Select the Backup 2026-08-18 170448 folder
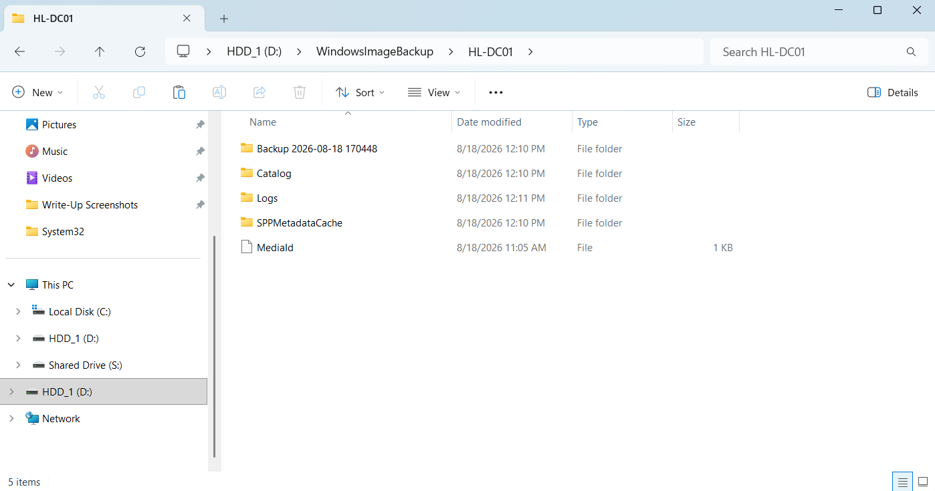This screenshot has width=935, height=491. pos(317,149)
